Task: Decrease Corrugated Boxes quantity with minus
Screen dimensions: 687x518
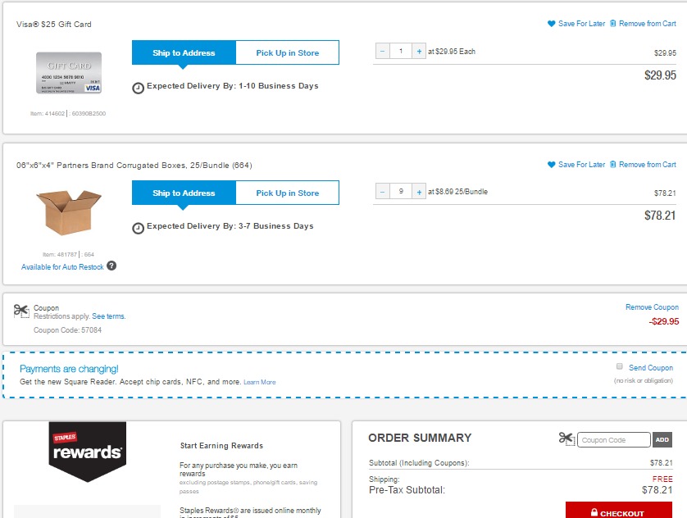Action: pos(383,191)
